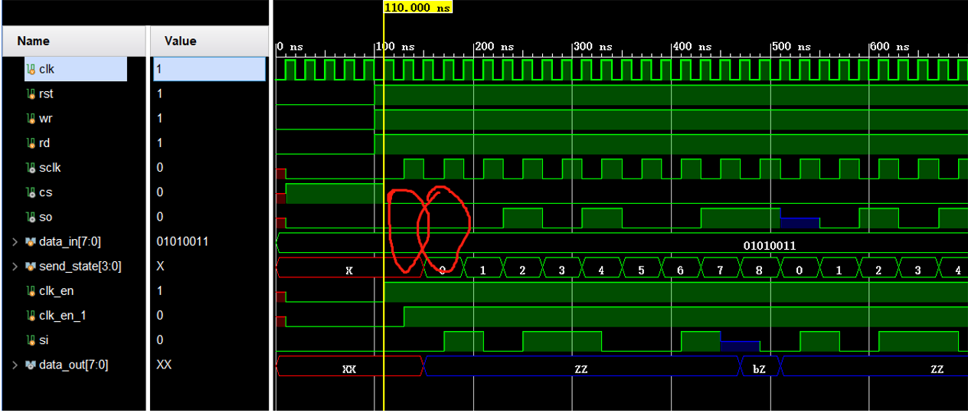Image resolution: width=968 pixels, height=413 pixels.
Task: Select the data_out[7:0] bus name
Action: point(75,365)
